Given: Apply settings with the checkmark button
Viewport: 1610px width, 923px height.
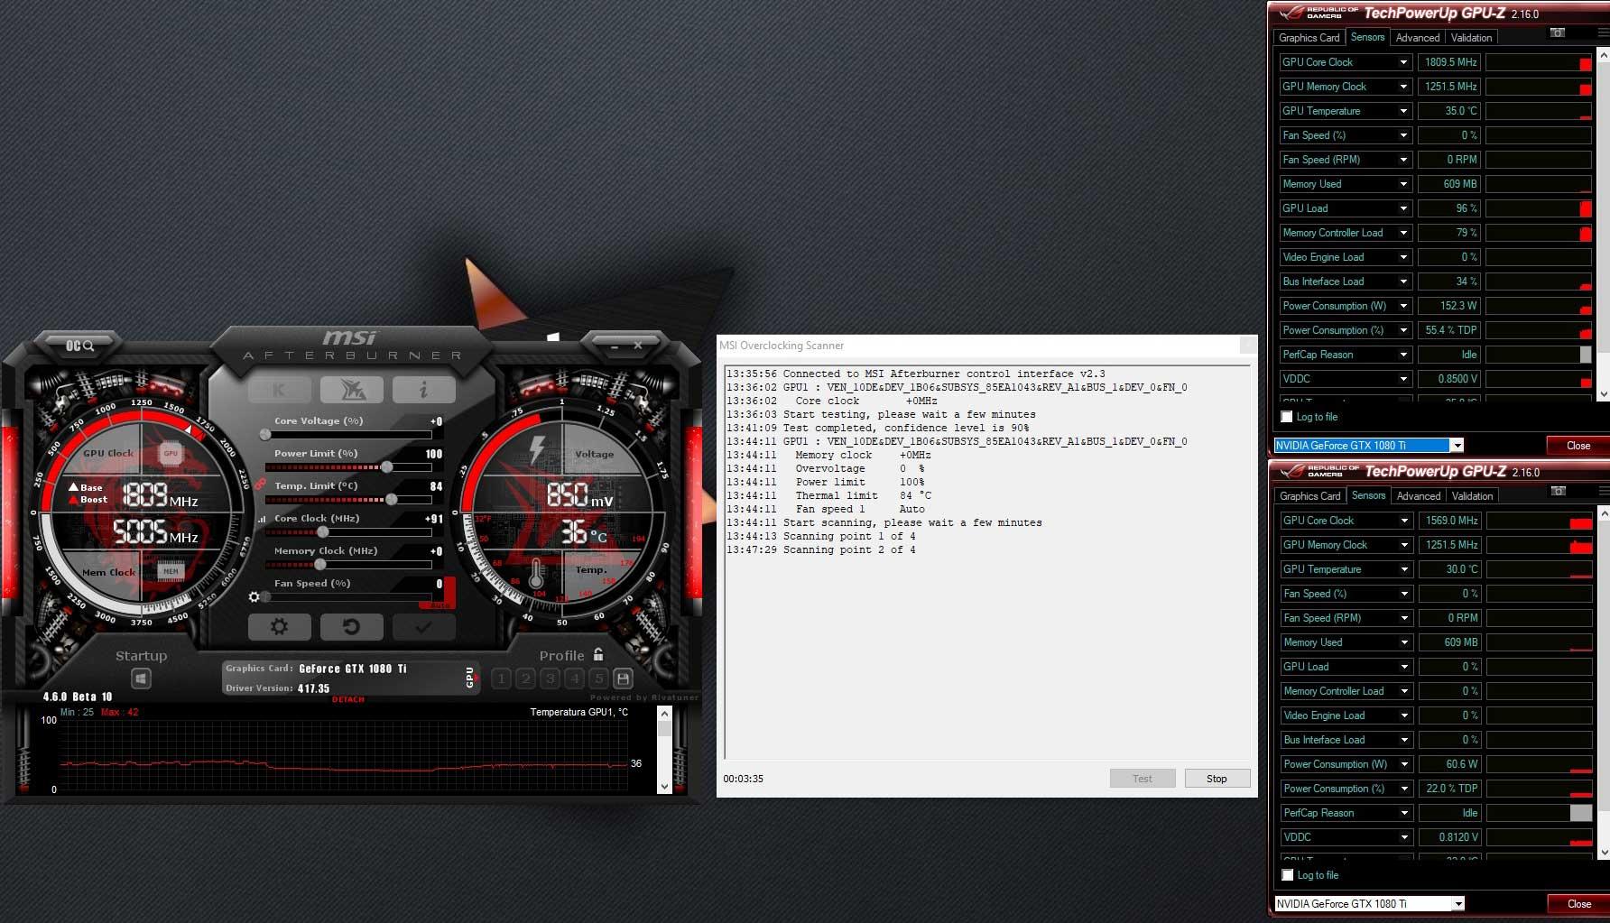Looking at the screenshot, I should pos(423,626).
